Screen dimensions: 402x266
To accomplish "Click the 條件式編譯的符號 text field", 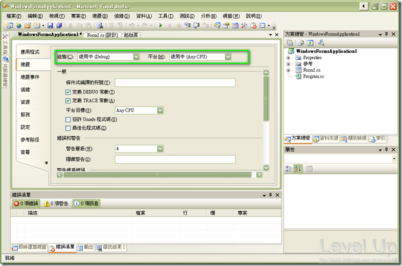I will pos(175,83).
